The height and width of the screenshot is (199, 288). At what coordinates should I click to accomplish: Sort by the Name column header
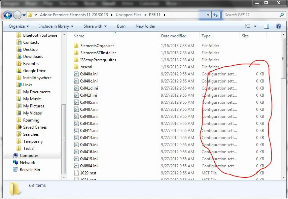79,36
